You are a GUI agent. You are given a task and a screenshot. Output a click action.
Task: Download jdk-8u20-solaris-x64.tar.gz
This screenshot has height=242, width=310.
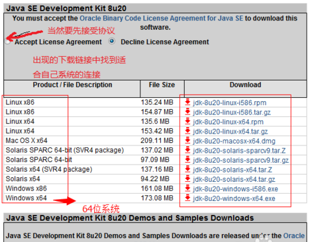click(x=234, y=179)
